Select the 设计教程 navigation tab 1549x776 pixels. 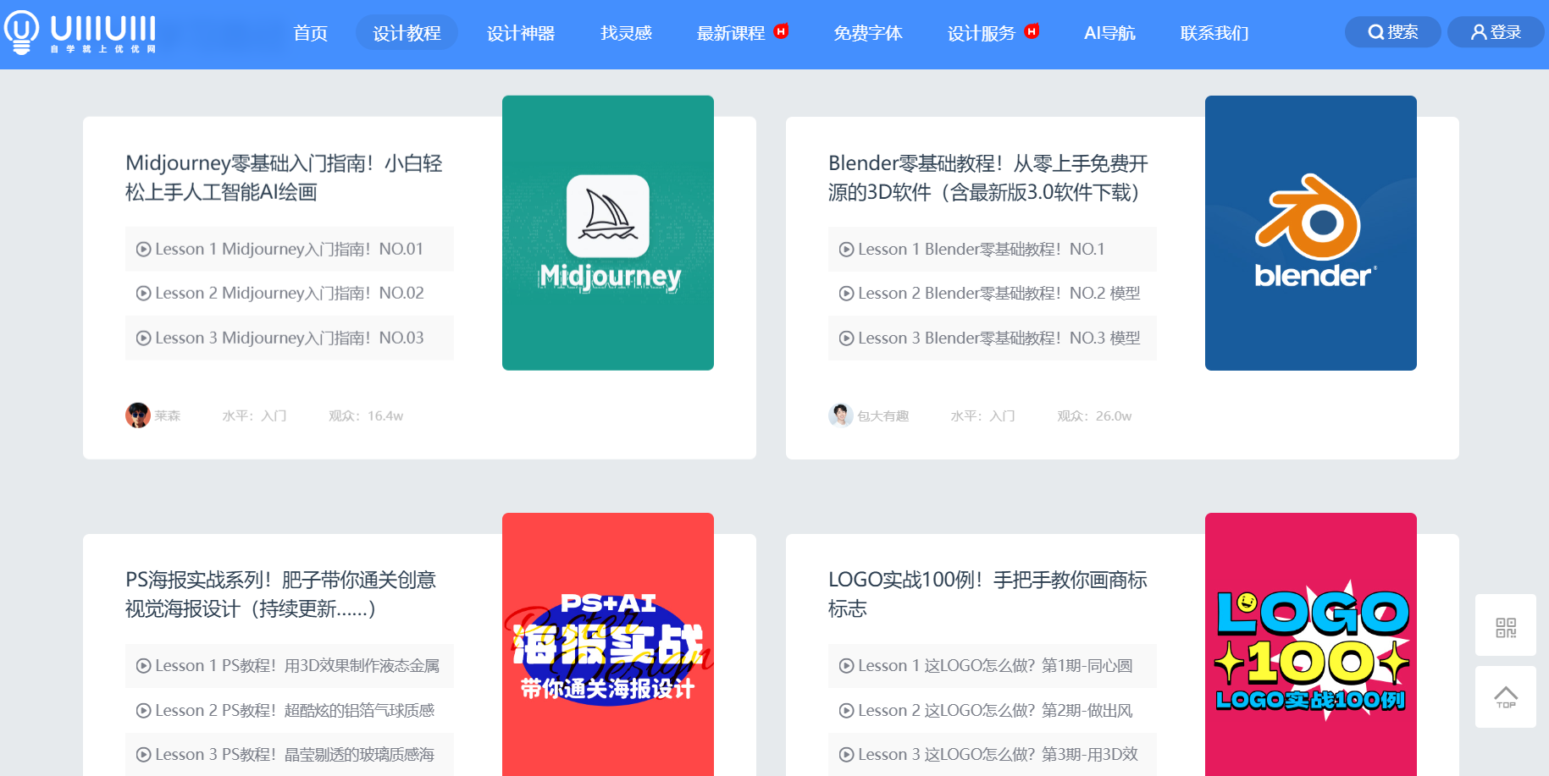coord(407,33)
